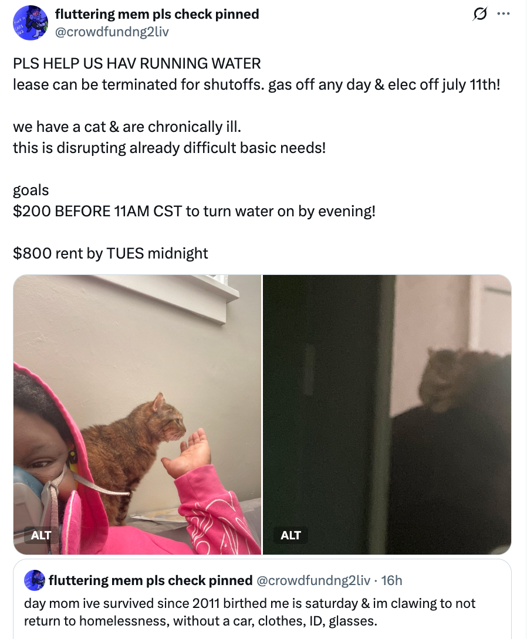
Task: Click the 'lease can be terminated' line
Action: coord(256,85)
